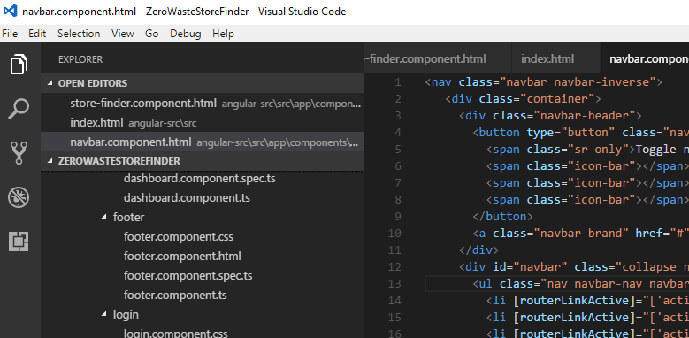Click line number 13 in gutter
Viewport: 689px width, 338px height.
coord(395,284)
